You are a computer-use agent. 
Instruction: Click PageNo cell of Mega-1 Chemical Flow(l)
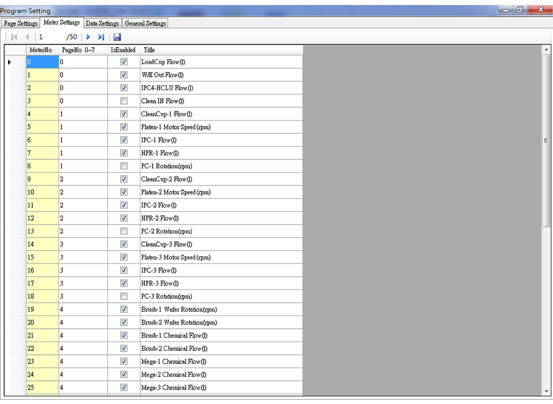tap(83, 361)
